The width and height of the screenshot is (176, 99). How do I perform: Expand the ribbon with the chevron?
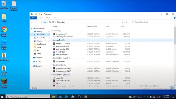click(172, 18)
